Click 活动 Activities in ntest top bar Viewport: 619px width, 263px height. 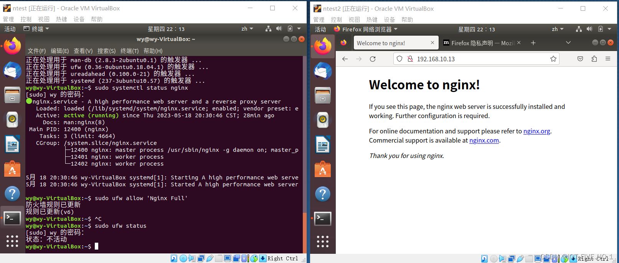pyautogui.click(x=10, y=29)
